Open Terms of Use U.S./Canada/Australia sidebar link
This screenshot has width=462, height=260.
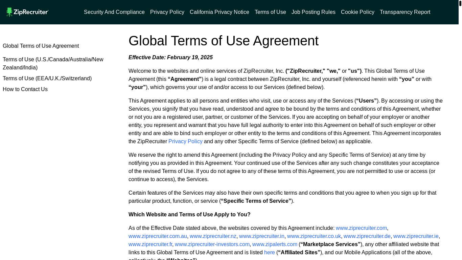click(x=53, y=64)
